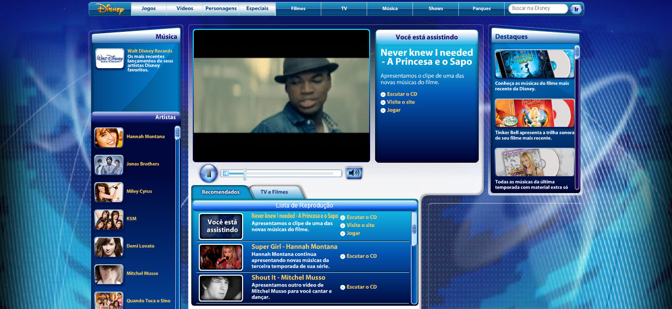The width and height of the screenshot is (672, 309).
Task: Click the video progress slider track
Action: click(281, 173)
